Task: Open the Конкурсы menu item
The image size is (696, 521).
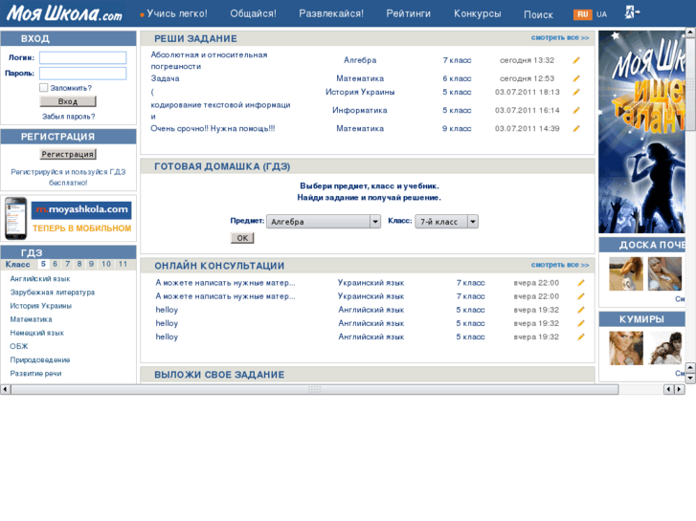Action: click(x=477, y=13)
